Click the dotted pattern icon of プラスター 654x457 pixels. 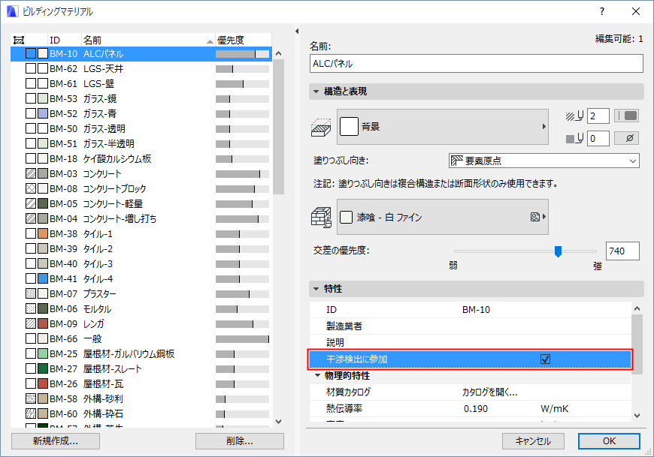point(31,294)
